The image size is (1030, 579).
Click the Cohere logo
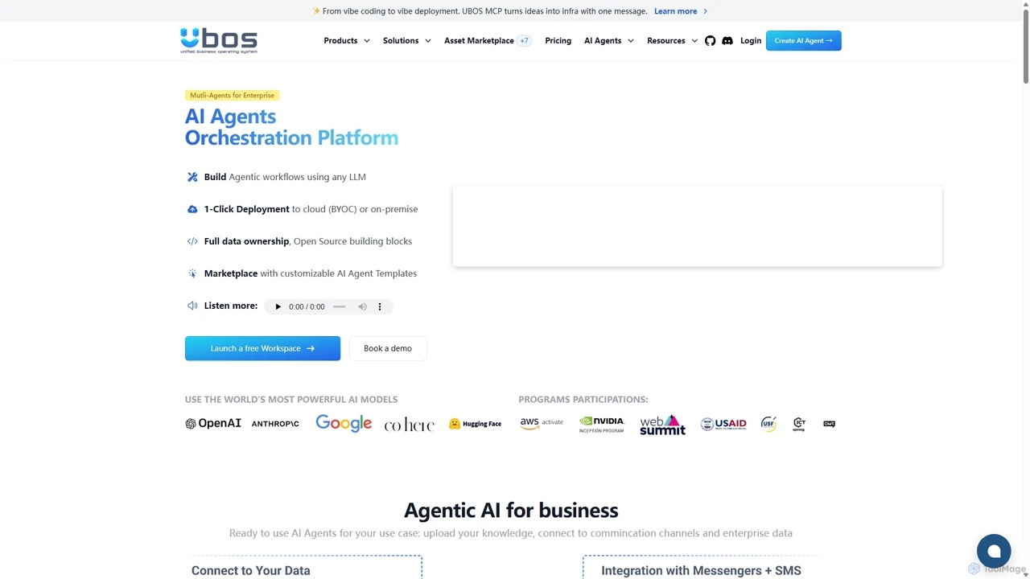409,425
